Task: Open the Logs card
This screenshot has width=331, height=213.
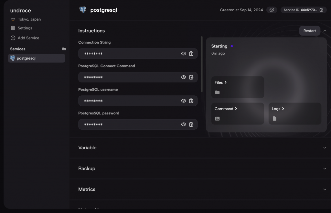Action: (295, 113)
